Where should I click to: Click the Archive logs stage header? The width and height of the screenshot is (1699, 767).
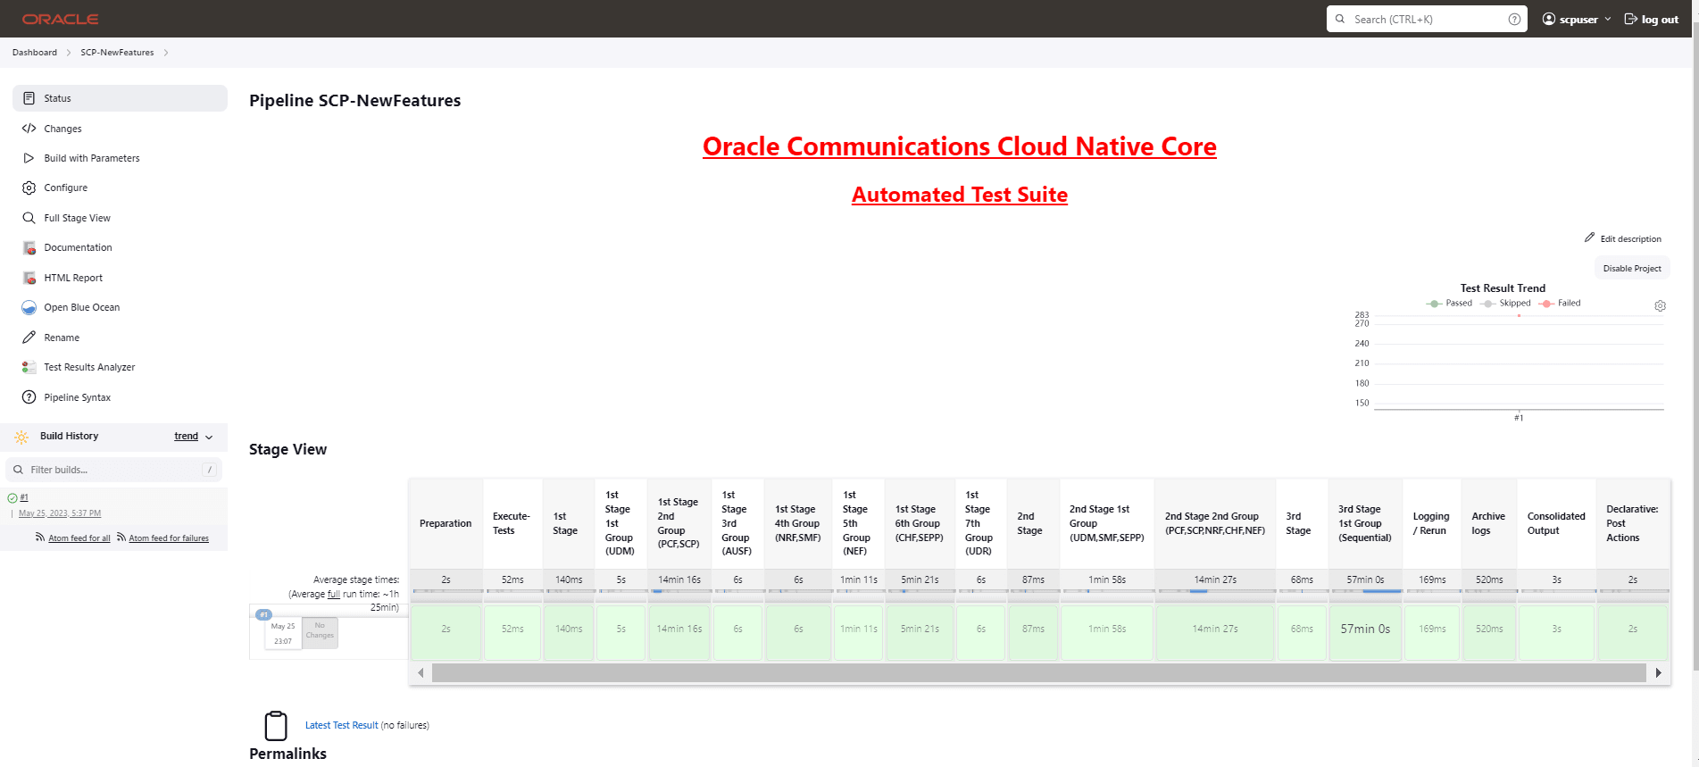[1488, 523]
